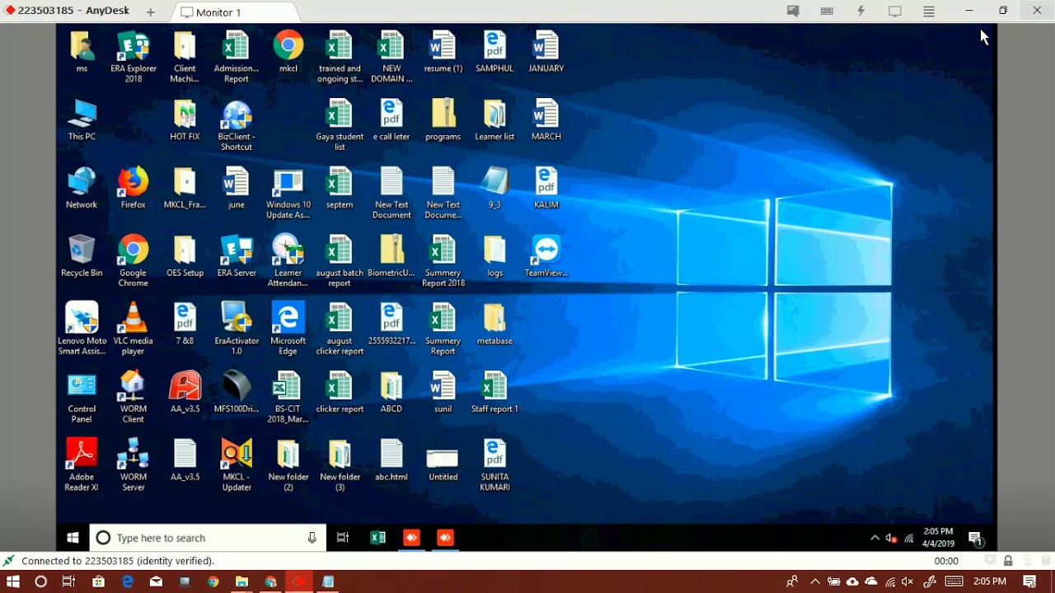Select the Control Panel icon
Image resolution: width=1055 pixels, height=593 pixels.
(82, 398)
